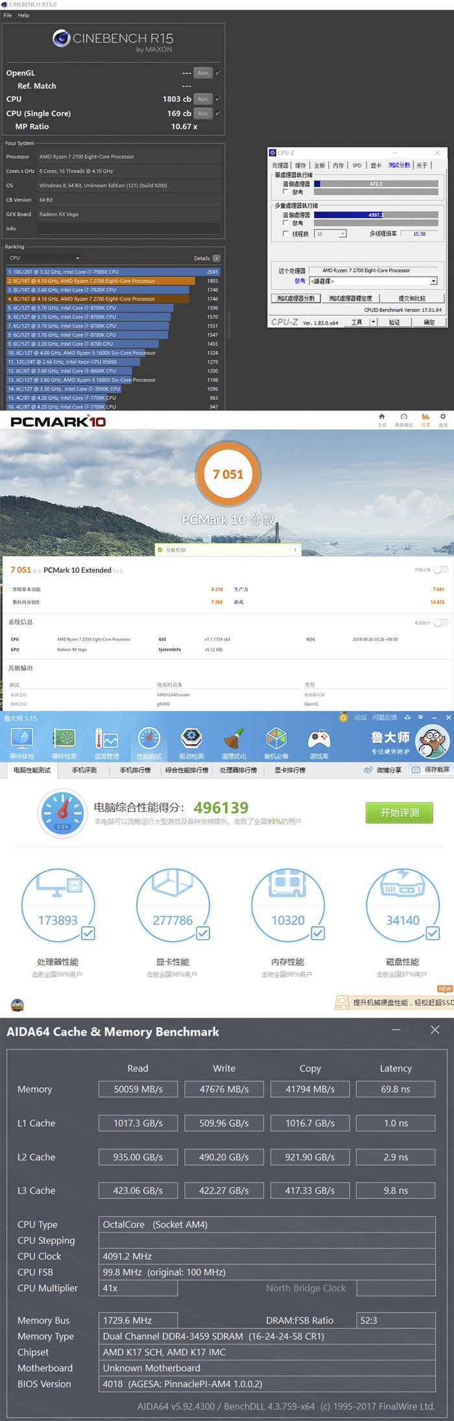
Task: Open the 问题反馈 feedback link in Lu Master
Action: coord(385,718)
